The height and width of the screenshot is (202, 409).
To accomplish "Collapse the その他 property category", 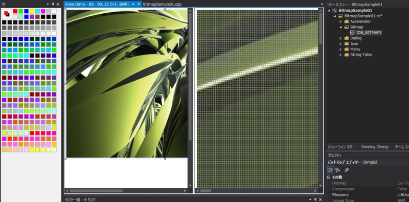I will click(x=329, y=178).
